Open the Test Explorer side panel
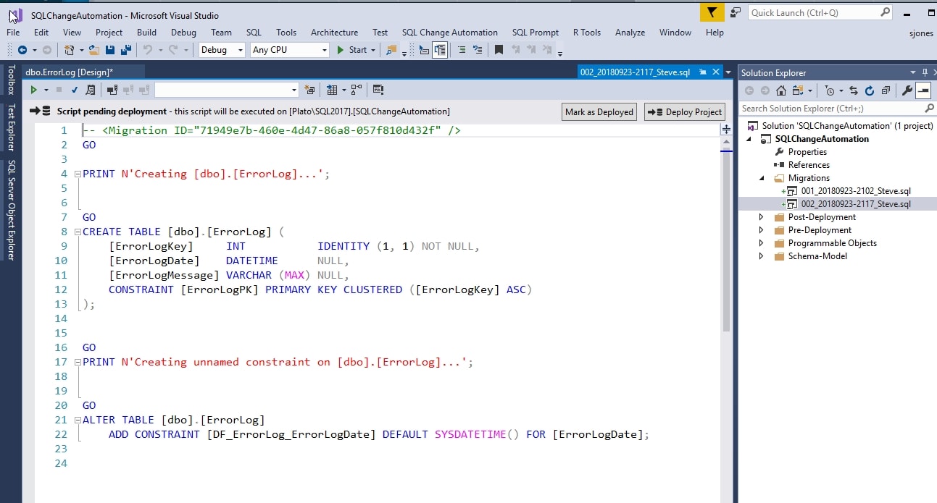 (10, 127)
